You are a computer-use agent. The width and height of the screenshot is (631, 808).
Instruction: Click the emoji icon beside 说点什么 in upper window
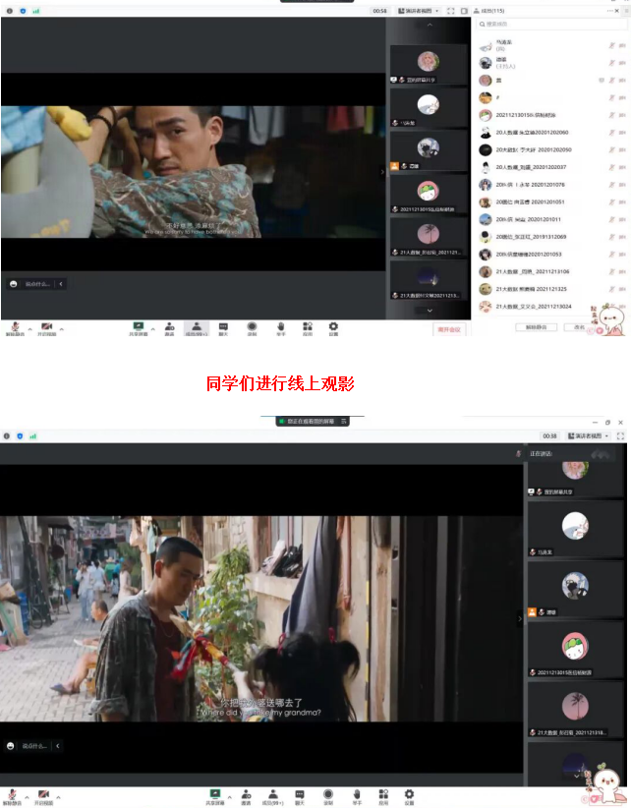tap(14, 284)
